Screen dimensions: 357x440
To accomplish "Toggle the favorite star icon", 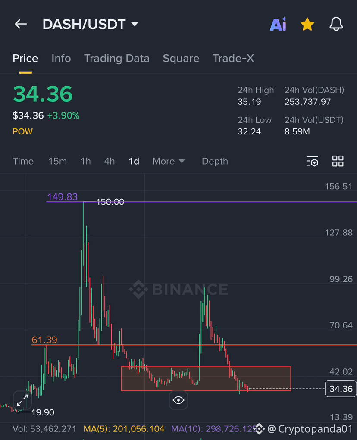I will 307,24.
